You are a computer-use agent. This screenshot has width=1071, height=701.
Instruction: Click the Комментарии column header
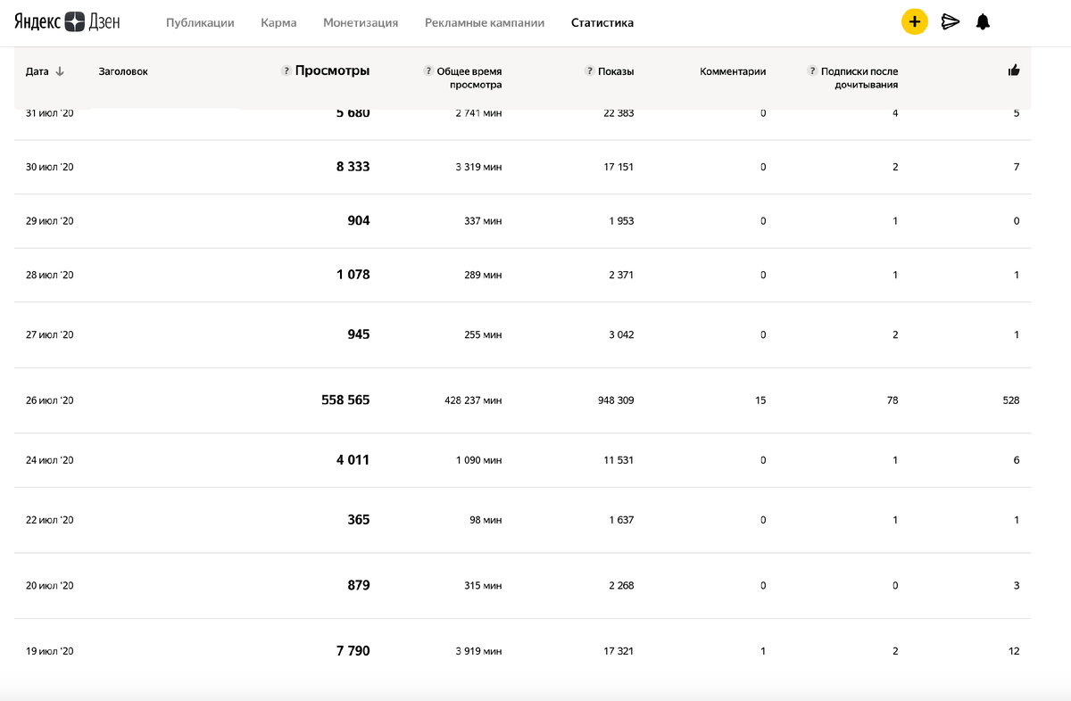click(x=735, y=70)
